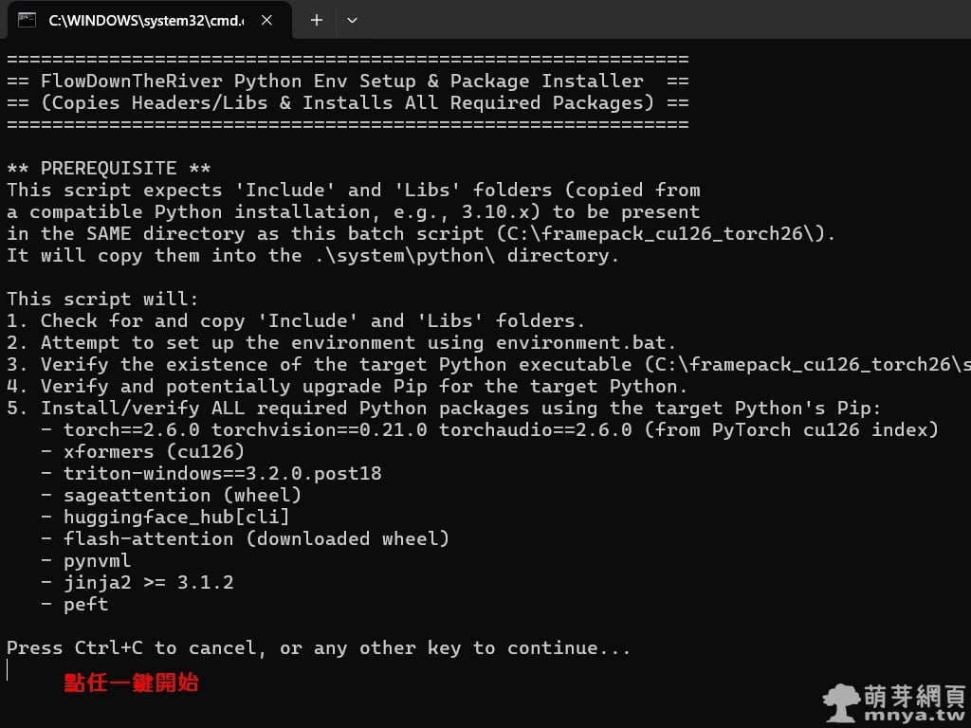This screenshot has width=971, height=728.
Task: Click the huggingface_hub[cli] list entry
Action: (176, 518)
